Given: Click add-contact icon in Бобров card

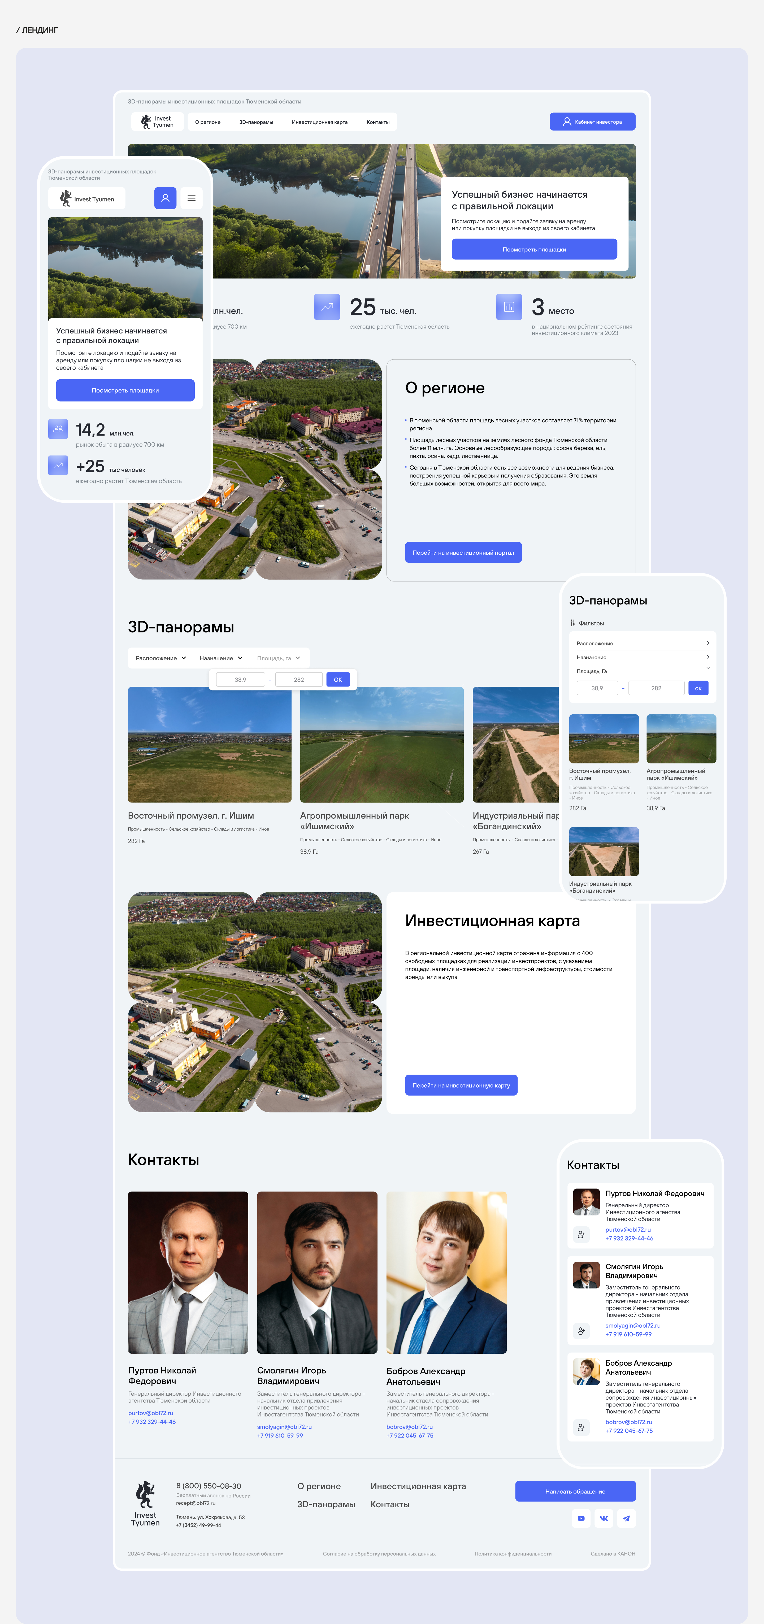Looking at the screenshot, I should (581, 1427).
